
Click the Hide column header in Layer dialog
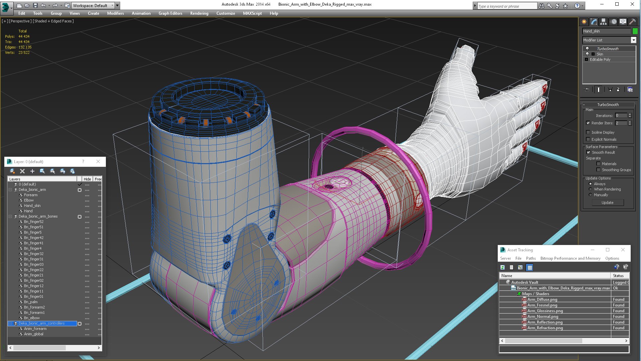point(87,179)
